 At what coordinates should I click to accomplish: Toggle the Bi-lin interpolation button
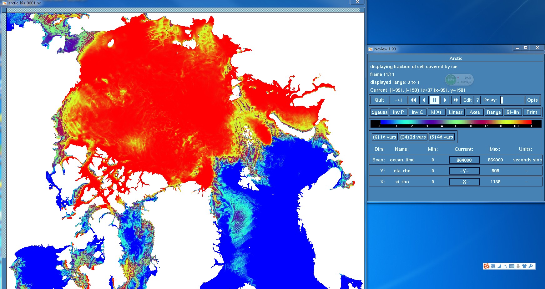pyautogui.click(x=512, y=112)
